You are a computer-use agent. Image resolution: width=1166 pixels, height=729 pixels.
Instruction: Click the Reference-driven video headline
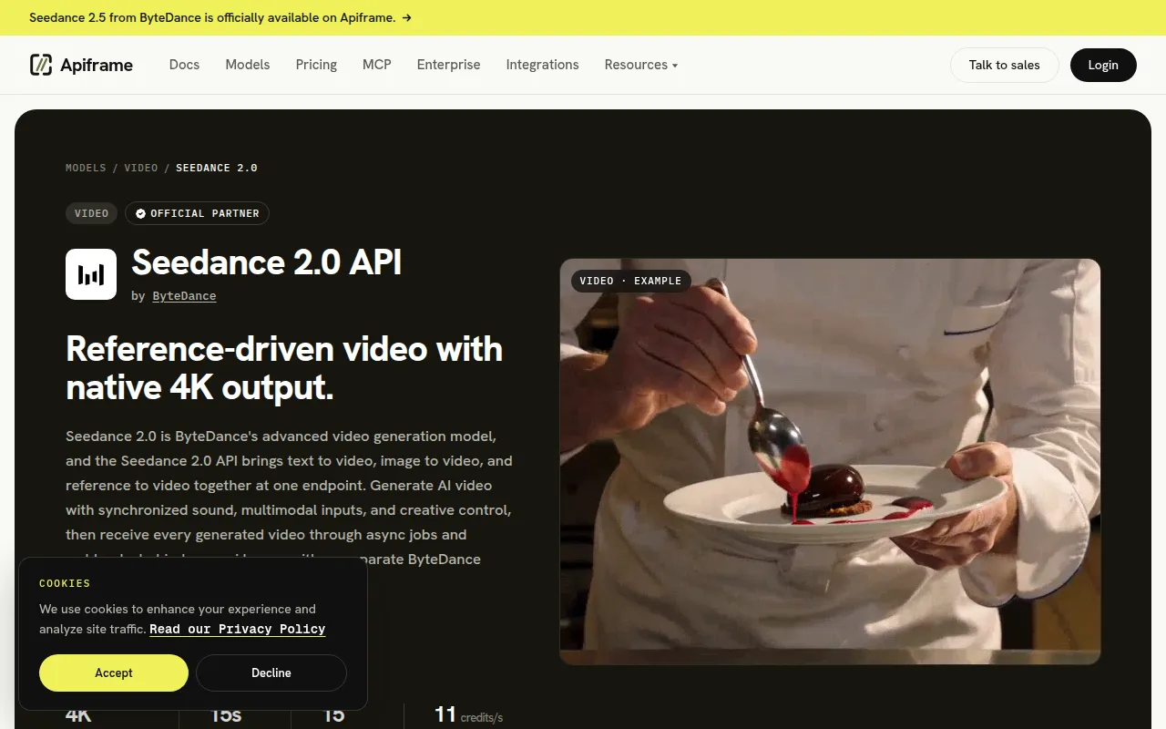[x=284, y=368]
